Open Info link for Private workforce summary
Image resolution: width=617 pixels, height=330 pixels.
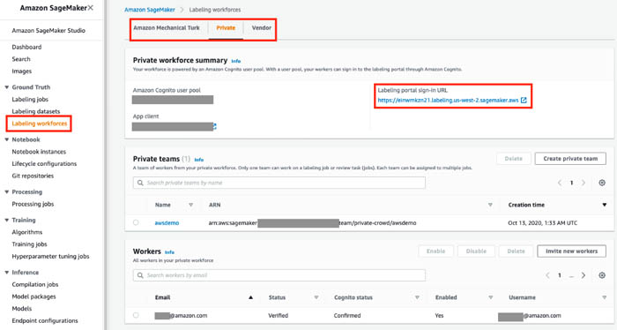235,61
